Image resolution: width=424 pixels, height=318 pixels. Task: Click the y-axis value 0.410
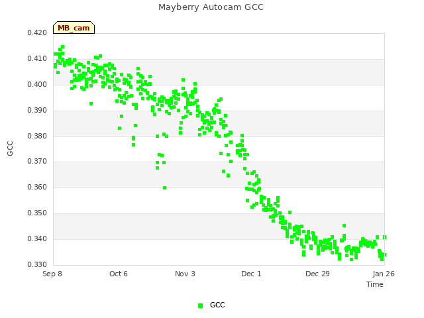pos(37,58)
